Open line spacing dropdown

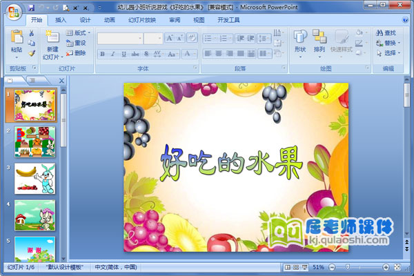(264, 39)
